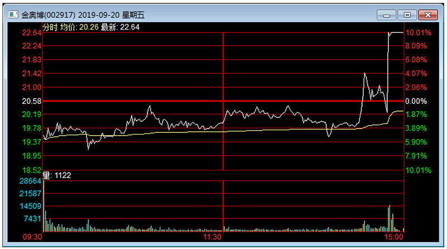Viewport: 447px width, 249px height.
Task: Maximize the stock chart window
Action: 406,15
